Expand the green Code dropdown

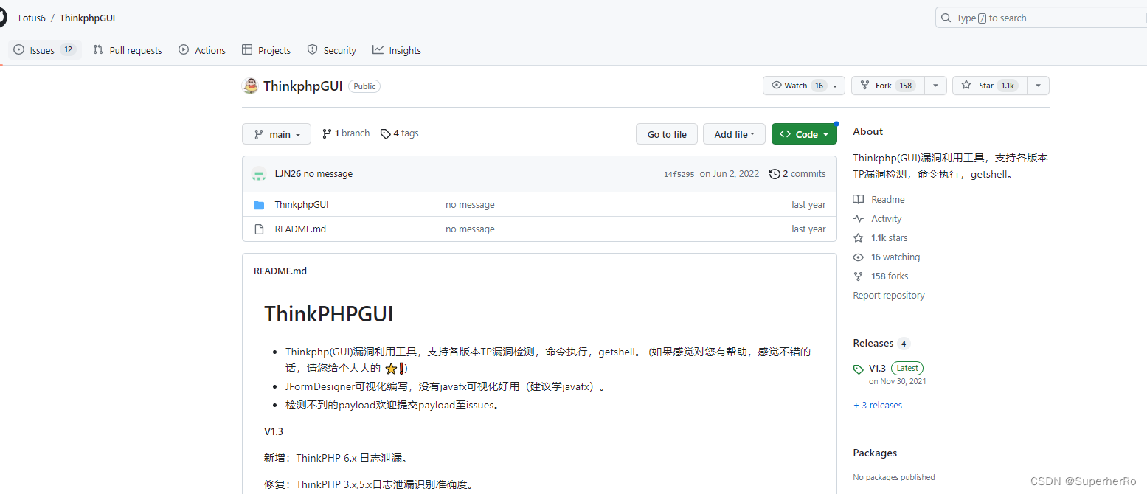pyautogui.click(x=804, y=133)
